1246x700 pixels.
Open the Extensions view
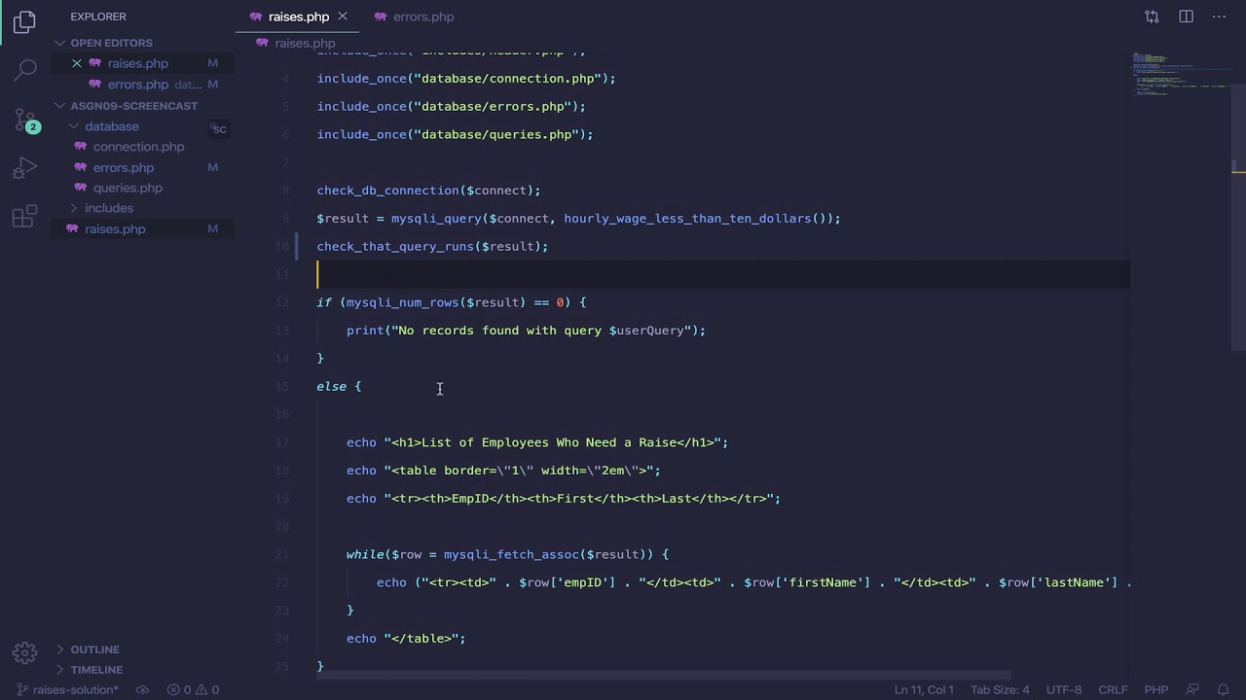pos(25,217)
